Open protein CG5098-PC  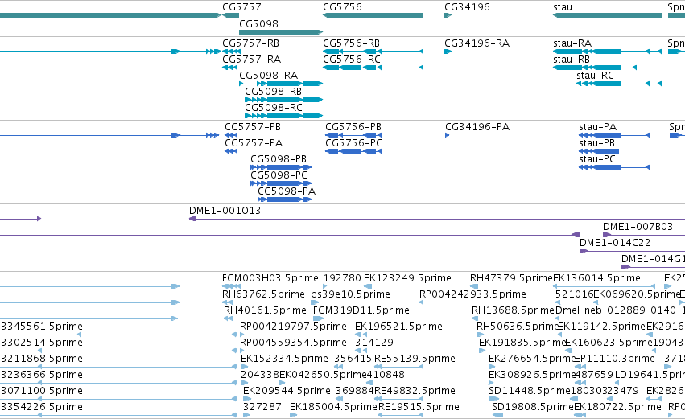[x=279, y=175]
